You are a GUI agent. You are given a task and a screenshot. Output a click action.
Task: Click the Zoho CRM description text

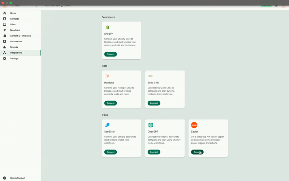point(161,91)
